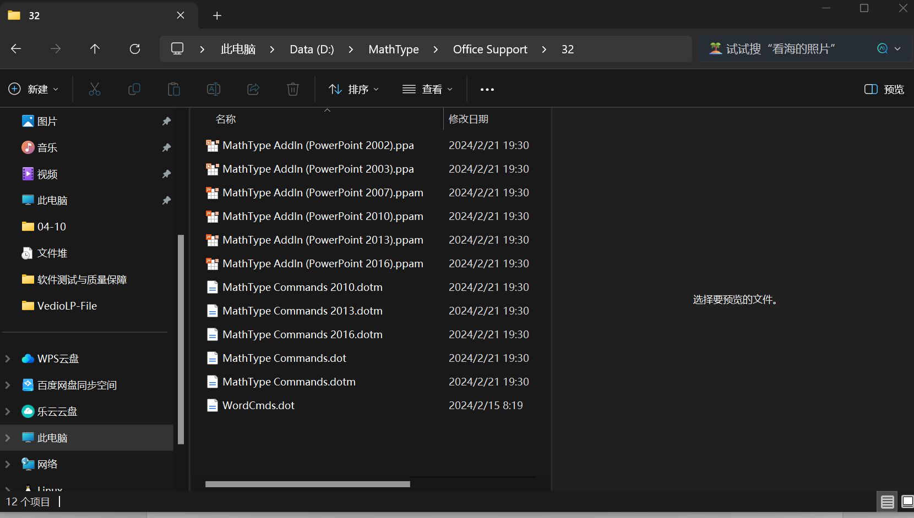The width and height of the screenshot is (914, 518).
Task: Click the Copilot search icon
Action: point(882,48)
